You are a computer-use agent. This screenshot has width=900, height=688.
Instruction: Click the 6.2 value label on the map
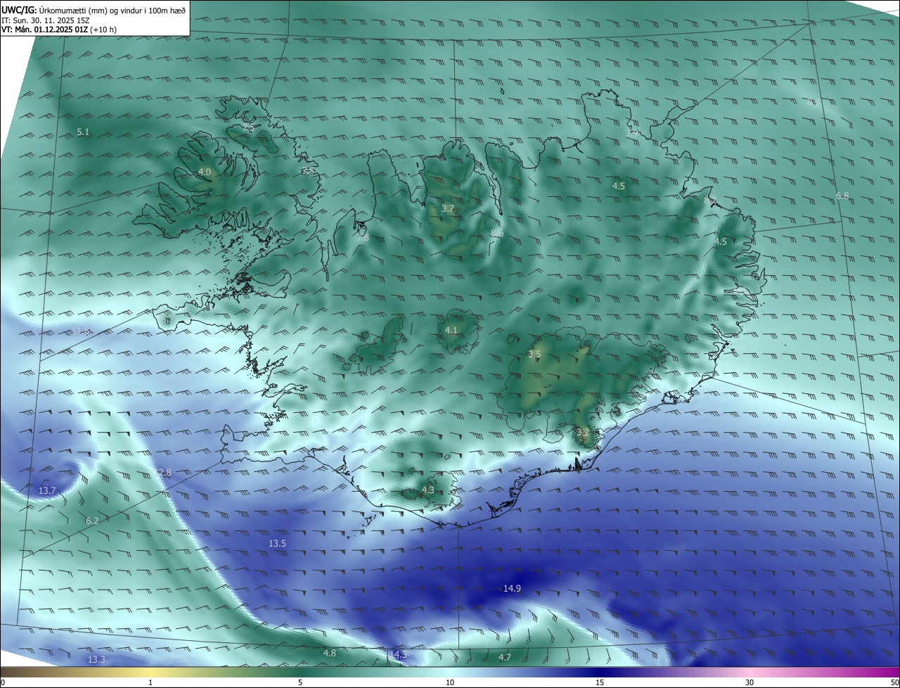tap(92, 521)
